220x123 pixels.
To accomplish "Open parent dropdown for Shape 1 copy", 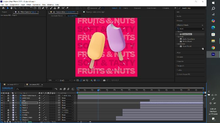I will pyautogui.click(x=67, y=117).
